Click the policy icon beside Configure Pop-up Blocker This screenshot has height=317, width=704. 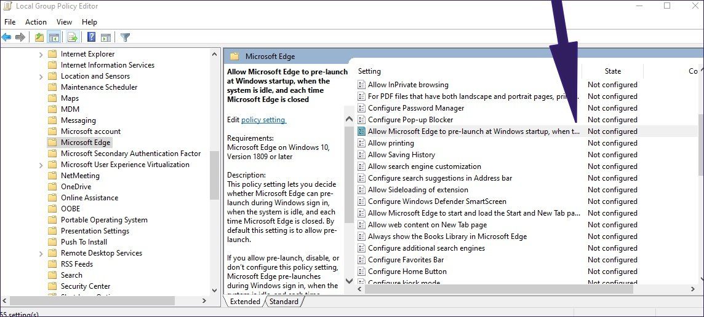click(361, 120)
